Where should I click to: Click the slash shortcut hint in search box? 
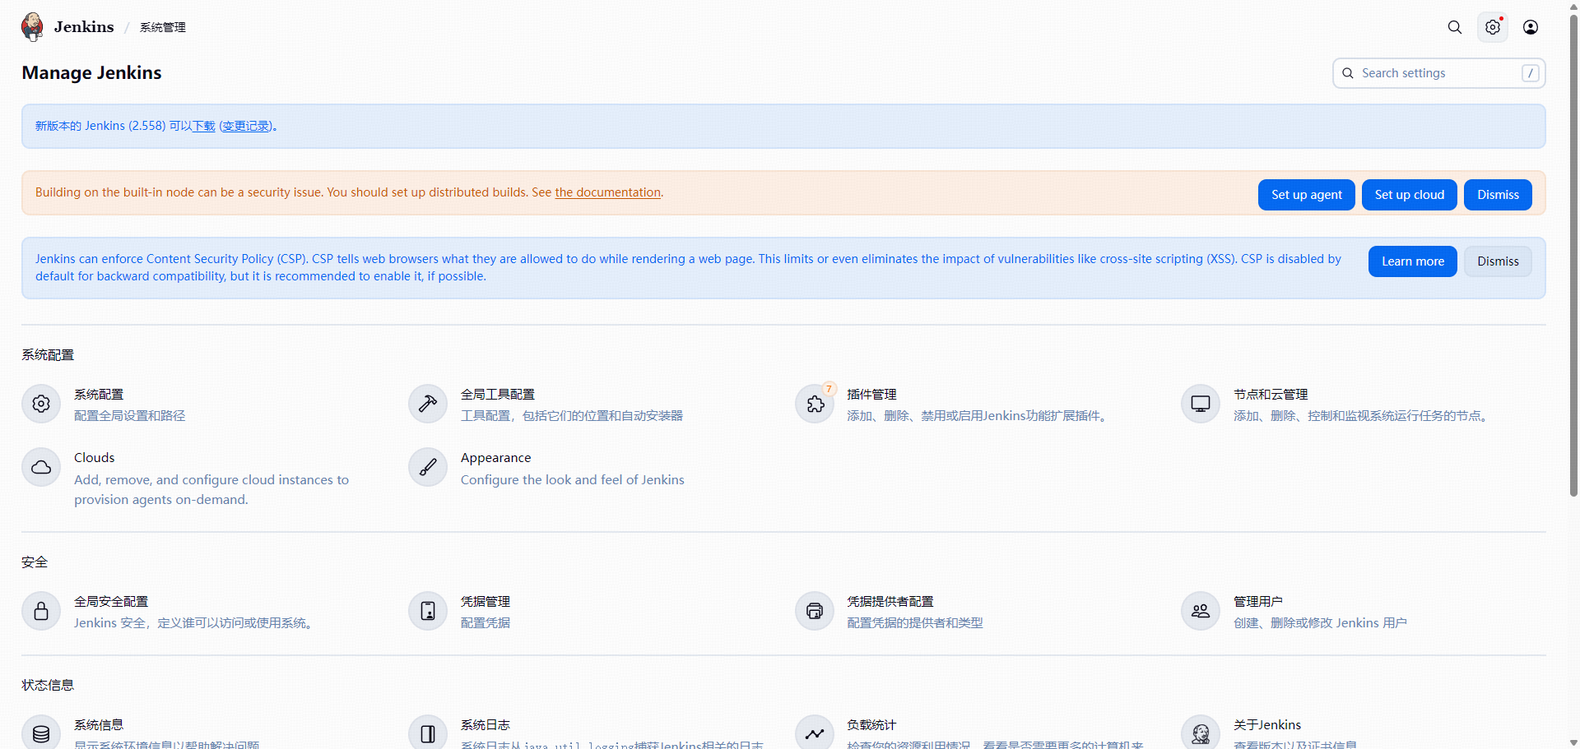1530,73
